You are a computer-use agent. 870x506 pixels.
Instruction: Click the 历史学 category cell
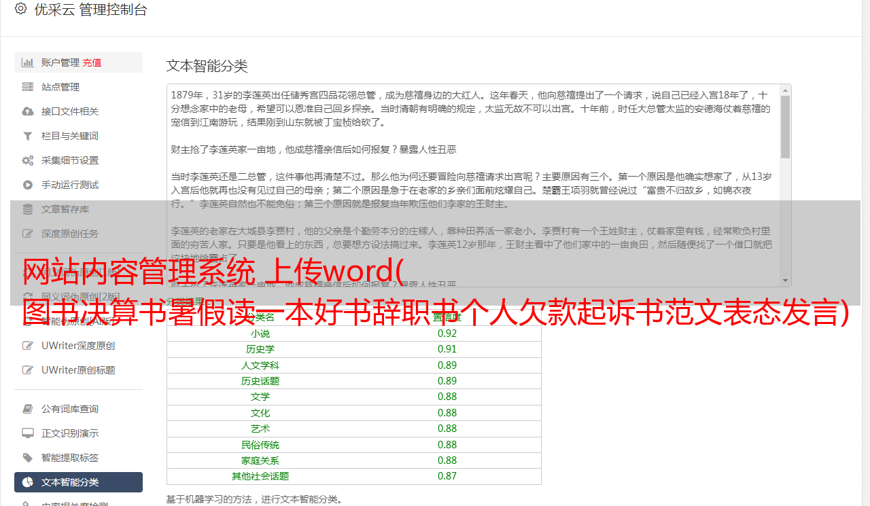click(260, 349)
